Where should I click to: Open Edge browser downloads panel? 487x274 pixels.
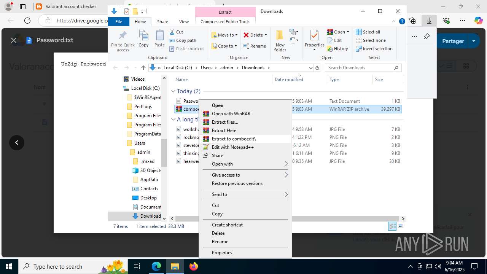(429, 21)
